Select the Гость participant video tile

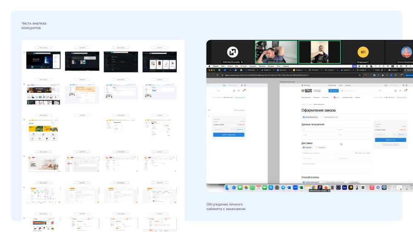319,52
